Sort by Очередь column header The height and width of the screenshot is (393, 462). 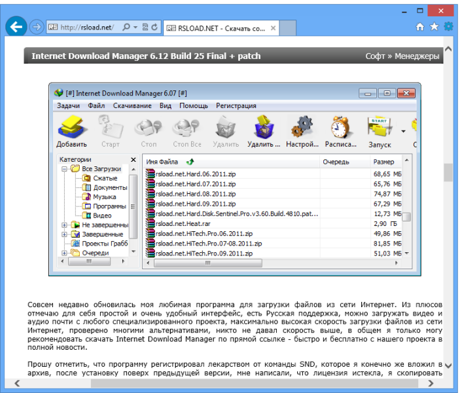pyautogui.click(x=345, y=162)
